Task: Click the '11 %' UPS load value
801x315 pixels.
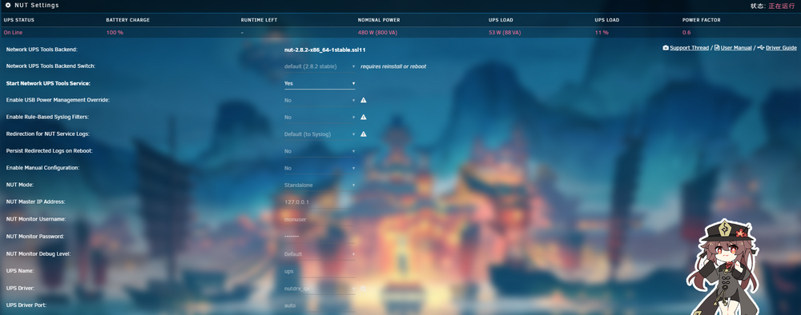Action: (x=602, y=33)
